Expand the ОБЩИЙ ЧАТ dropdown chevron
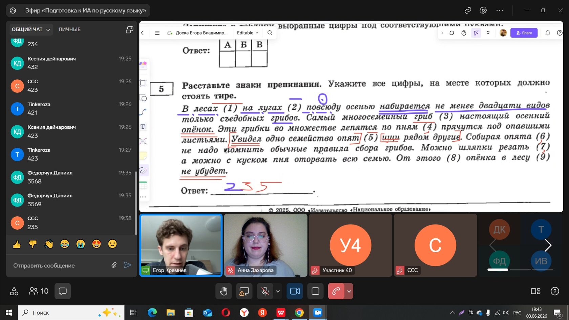This screenshot has width=569, height=320. coord(48,30)
